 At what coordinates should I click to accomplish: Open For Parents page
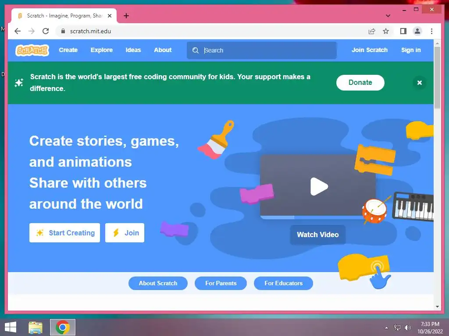pos(221,283)
